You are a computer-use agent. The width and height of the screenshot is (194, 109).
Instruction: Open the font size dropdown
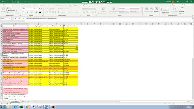point(38,9)
